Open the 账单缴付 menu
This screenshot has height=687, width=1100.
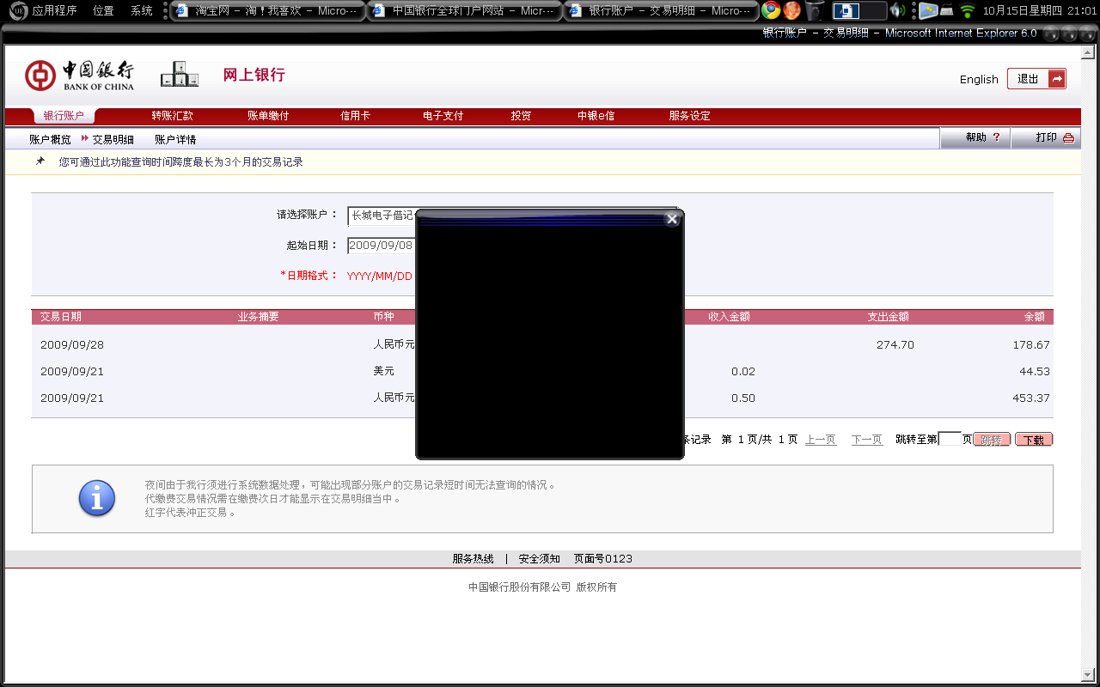tap(268, 116)
